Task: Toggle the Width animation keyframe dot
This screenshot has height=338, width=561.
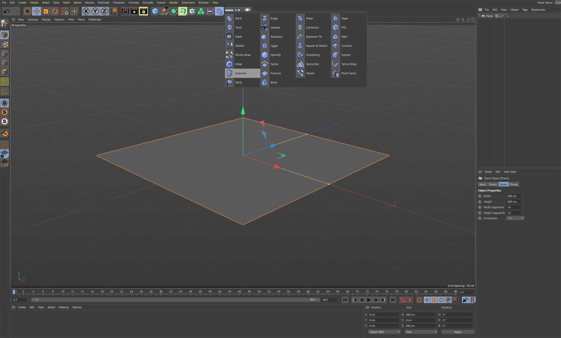Action: (x=480, y=196)
